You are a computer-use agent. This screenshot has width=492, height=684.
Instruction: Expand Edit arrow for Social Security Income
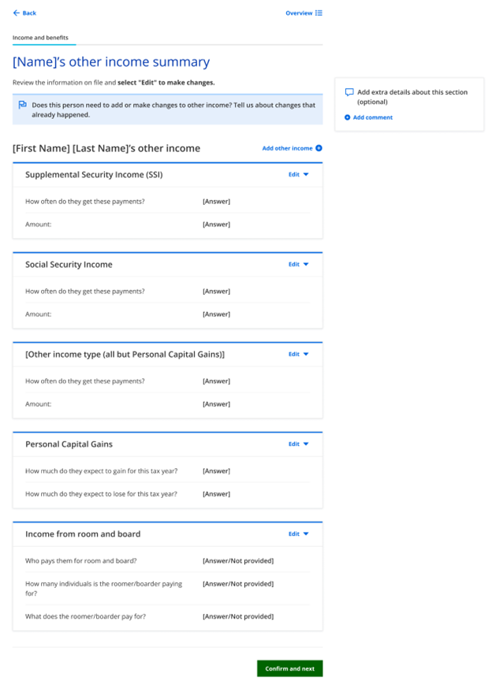pyautogui.click(x=306, y=265)
